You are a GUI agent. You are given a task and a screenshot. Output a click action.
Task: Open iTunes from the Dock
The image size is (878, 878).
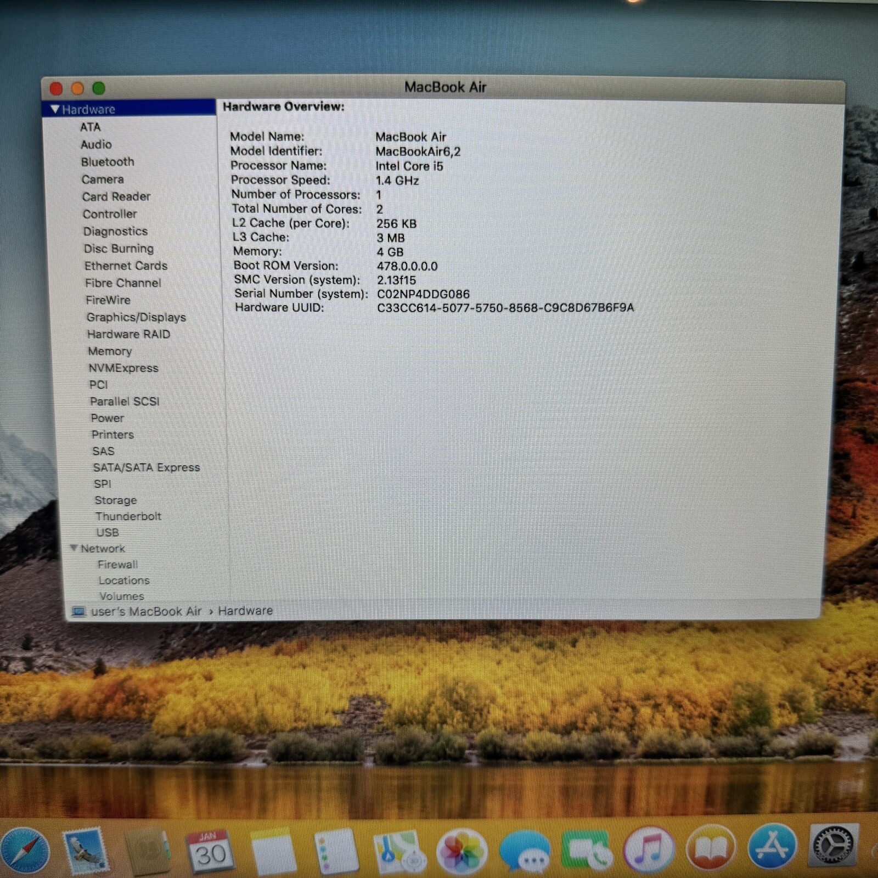click(x=649, y=850)
